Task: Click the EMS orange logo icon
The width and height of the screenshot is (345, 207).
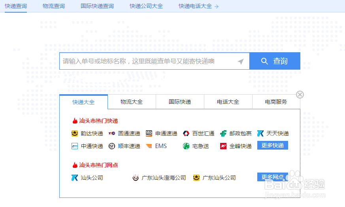Action: click(x=149, y=146)
